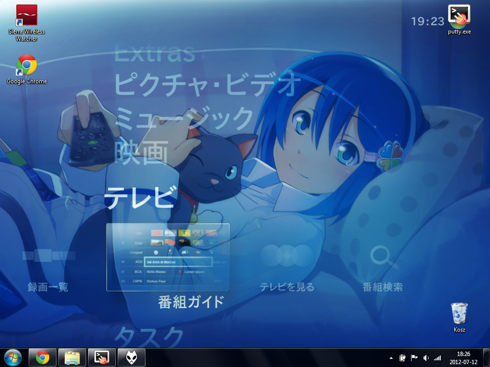The width and height of the screenshot is (490, 367).
Task: Click the Show Desktop strip beside the clock
Action: coord(487,357)
